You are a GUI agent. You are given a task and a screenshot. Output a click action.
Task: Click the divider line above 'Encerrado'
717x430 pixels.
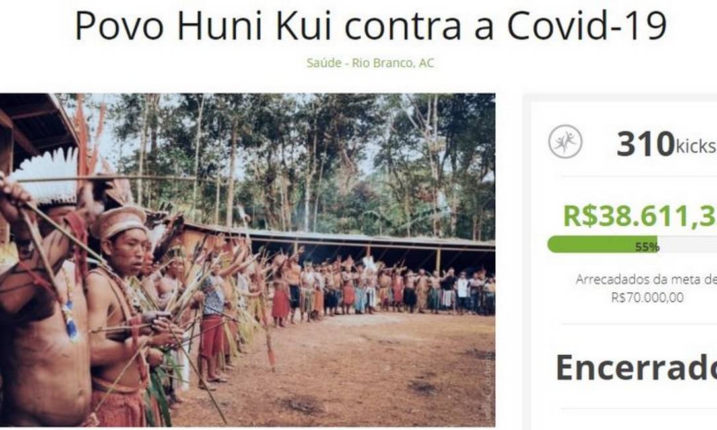[x=639, y=324]
